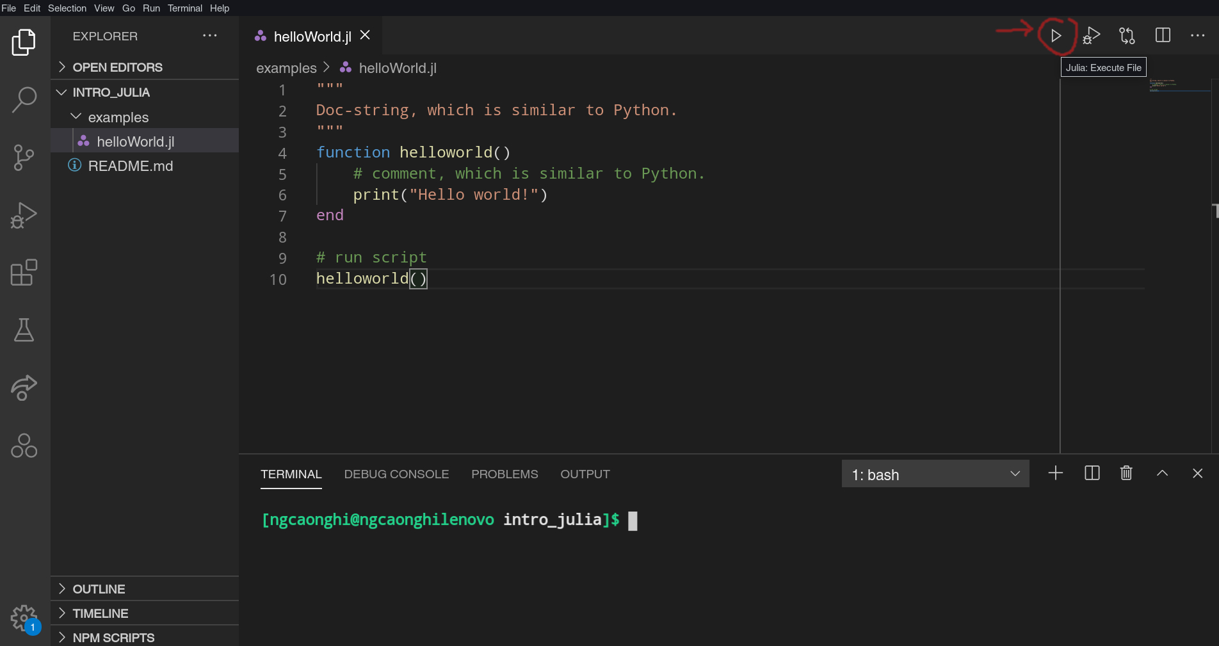Split the editor to the right
The image size is (1219, 646).
pyautogui.click(x=1163, y=35)
